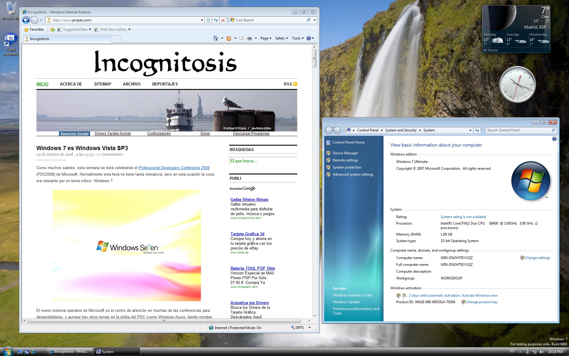
Task: Open the Recent Pages dropdown arrow
Action: coord(41,20)
